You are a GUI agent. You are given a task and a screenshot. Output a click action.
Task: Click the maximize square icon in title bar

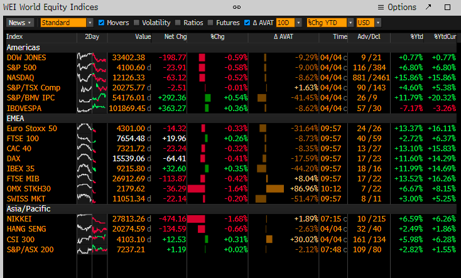447,7
